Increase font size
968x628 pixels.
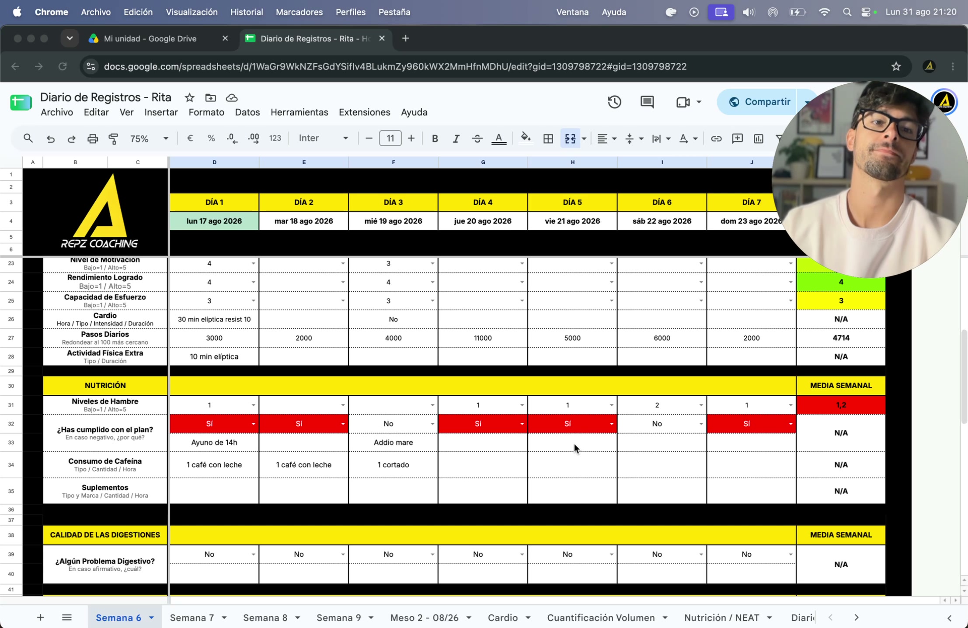411,138
